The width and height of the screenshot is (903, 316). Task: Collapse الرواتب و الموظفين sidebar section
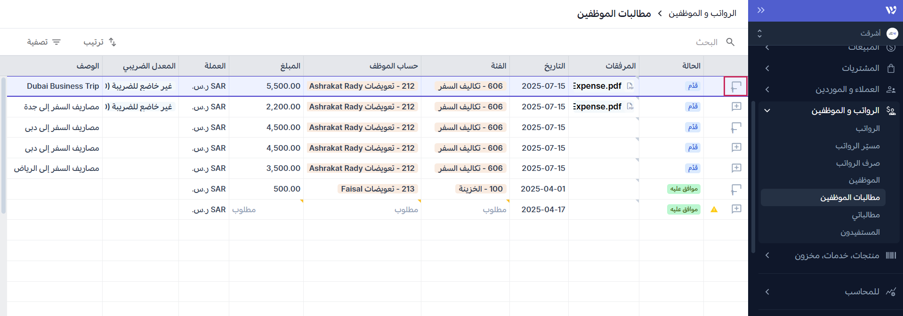coord(767,111)
